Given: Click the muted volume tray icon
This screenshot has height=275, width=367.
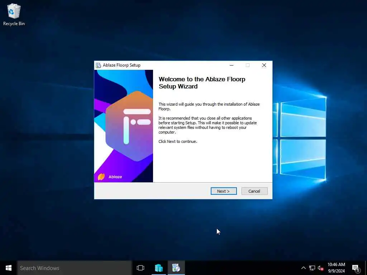Looking at the screenshot, I should click(321, 268).
